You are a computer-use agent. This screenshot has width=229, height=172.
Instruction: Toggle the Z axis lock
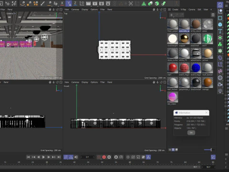[x=75, y=3]
